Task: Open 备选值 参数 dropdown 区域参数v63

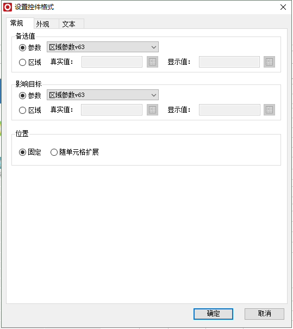Action: click(x=103, y=47)
